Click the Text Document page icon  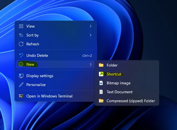(x=101, y=92)
